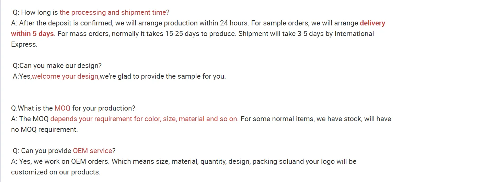Click the 'customized on our products.' line

[x=56, y=172]
